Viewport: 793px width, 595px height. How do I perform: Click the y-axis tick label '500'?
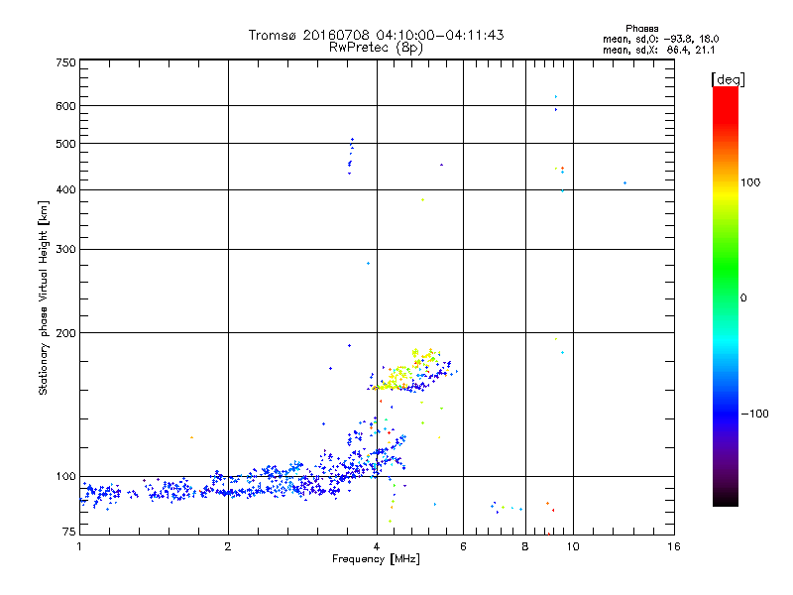65,144
